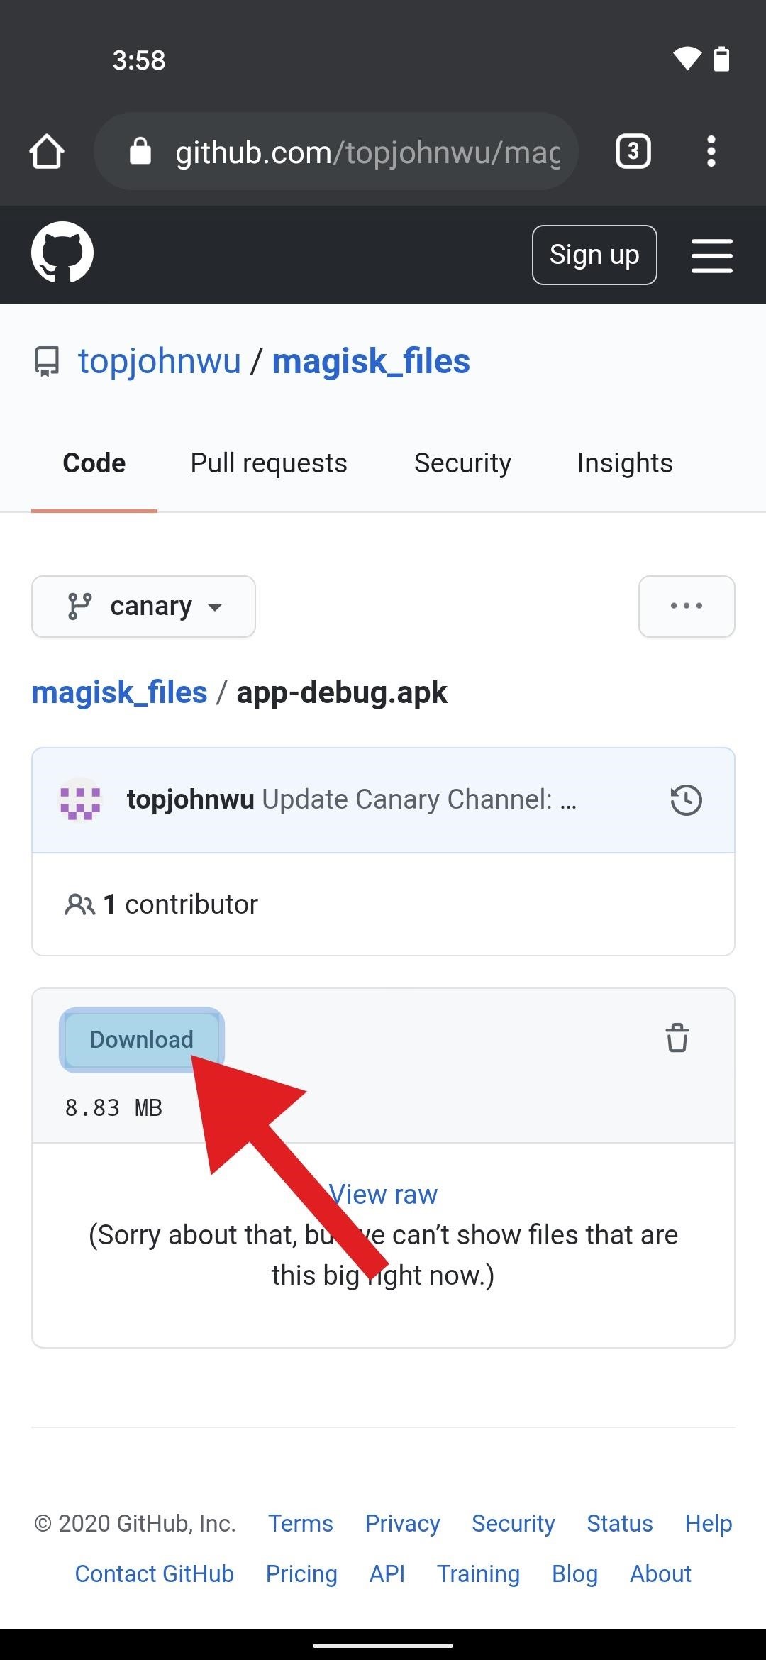Tap the browser home icon
This screenshot has width=766, height=1660.
click(47, 151)
